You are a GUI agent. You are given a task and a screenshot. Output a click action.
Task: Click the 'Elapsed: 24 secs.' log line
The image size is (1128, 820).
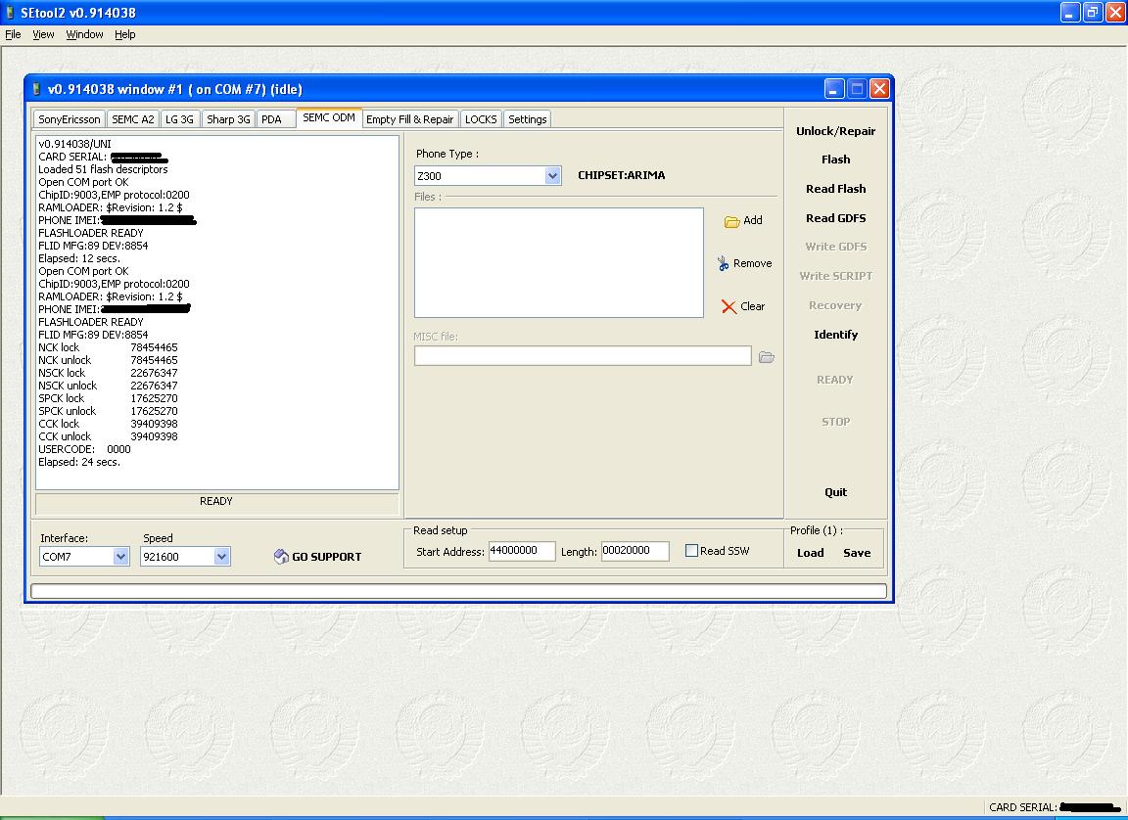tap(79, 462)
